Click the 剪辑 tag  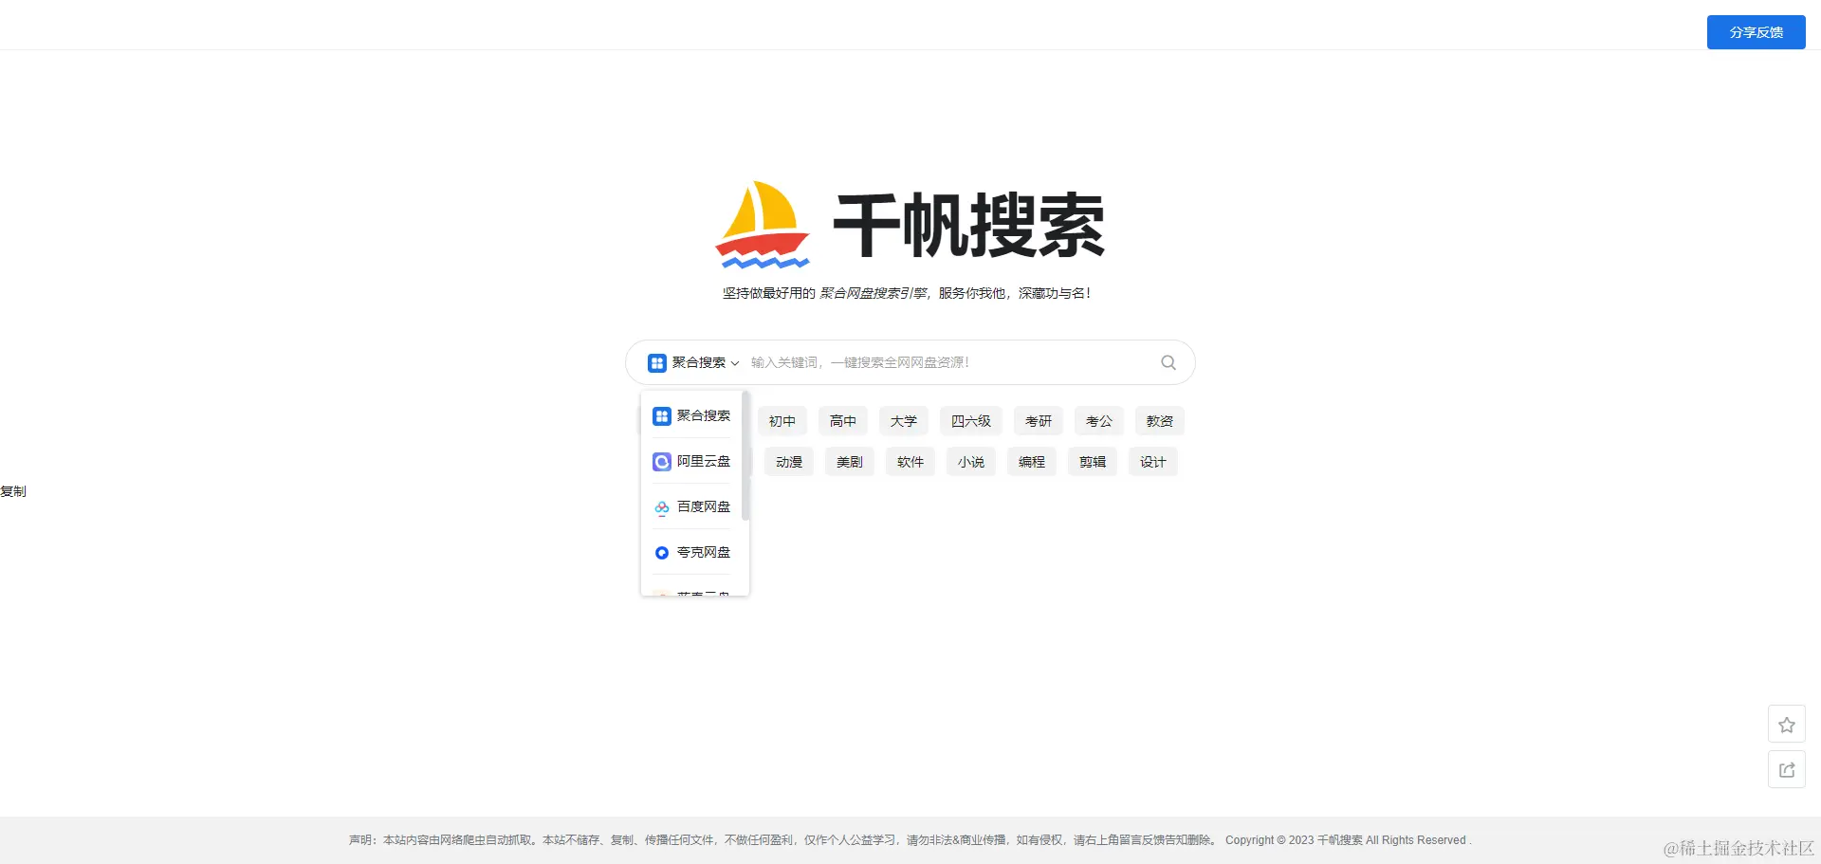[1093, 462]
